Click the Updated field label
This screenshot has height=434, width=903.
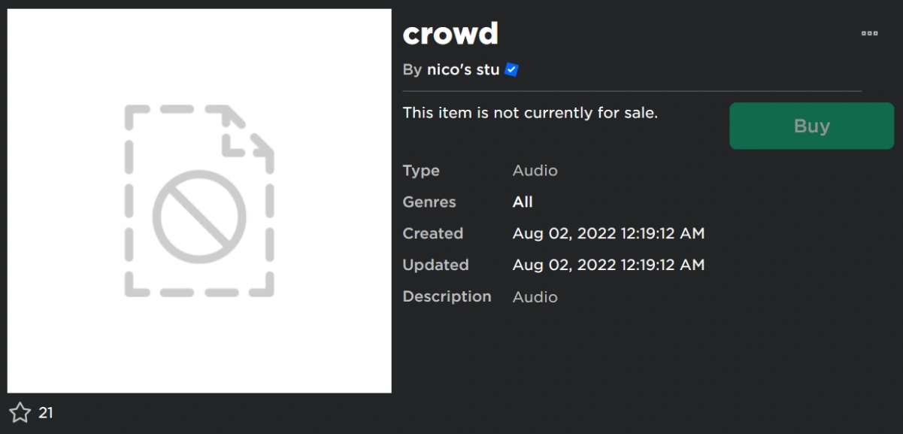point(435,266)
